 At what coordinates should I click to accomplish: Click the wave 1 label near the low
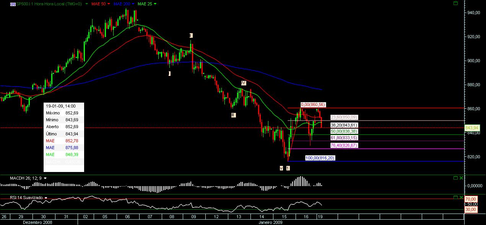point(288,168)
